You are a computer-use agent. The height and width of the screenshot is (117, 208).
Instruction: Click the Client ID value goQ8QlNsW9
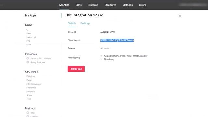108,32
